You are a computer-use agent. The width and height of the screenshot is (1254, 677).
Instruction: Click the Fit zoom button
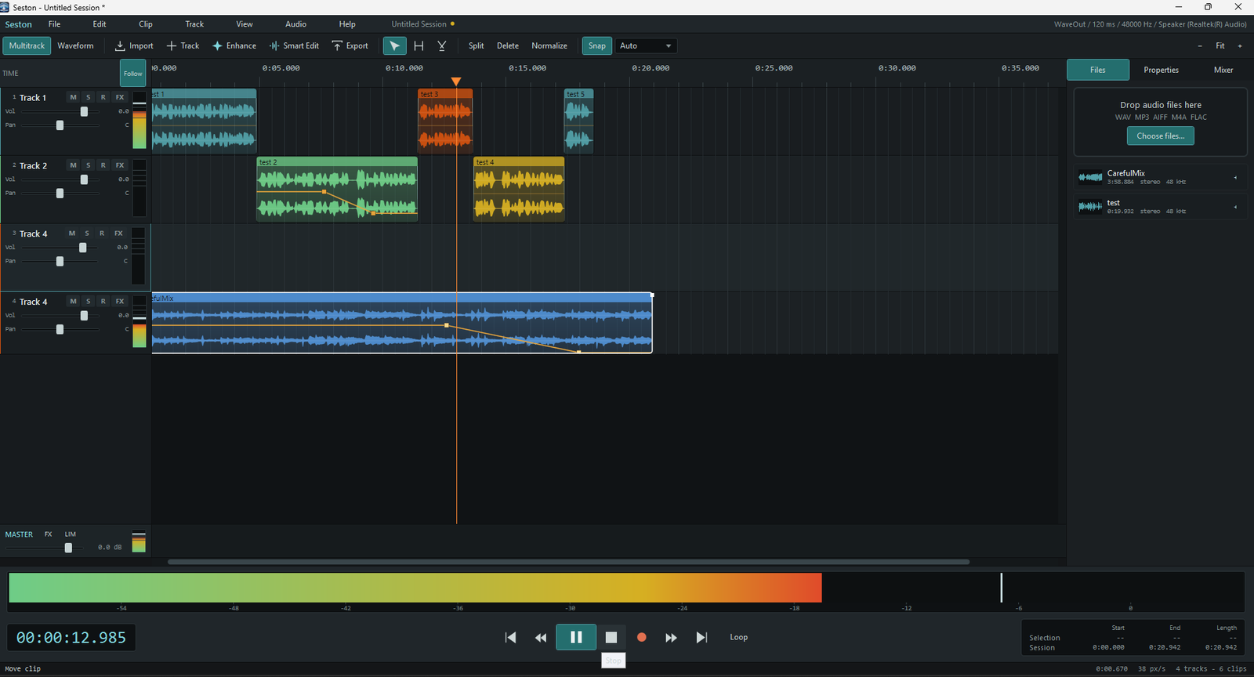pyautogui.click(x=1220, y=45)
